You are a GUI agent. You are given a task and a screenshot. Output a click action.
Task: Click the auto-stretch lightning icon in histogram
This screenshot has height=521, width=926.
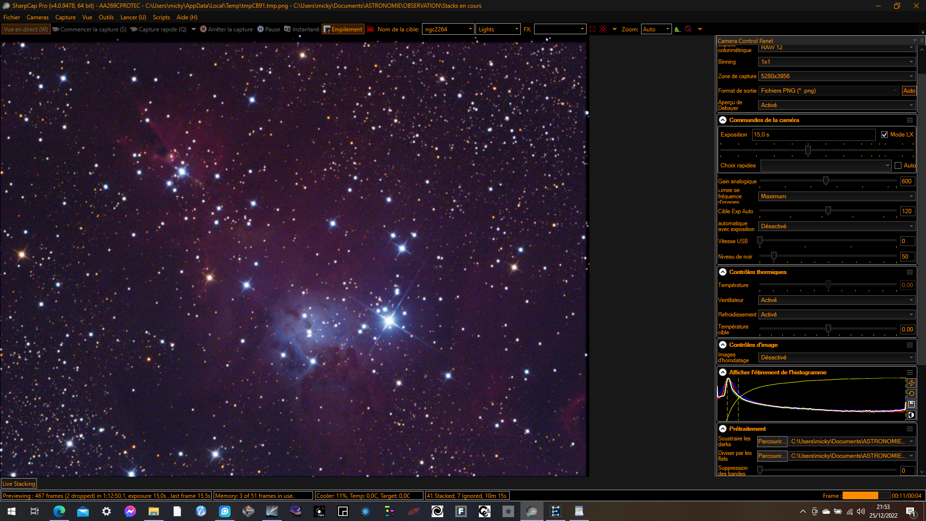tap(911, 383)
